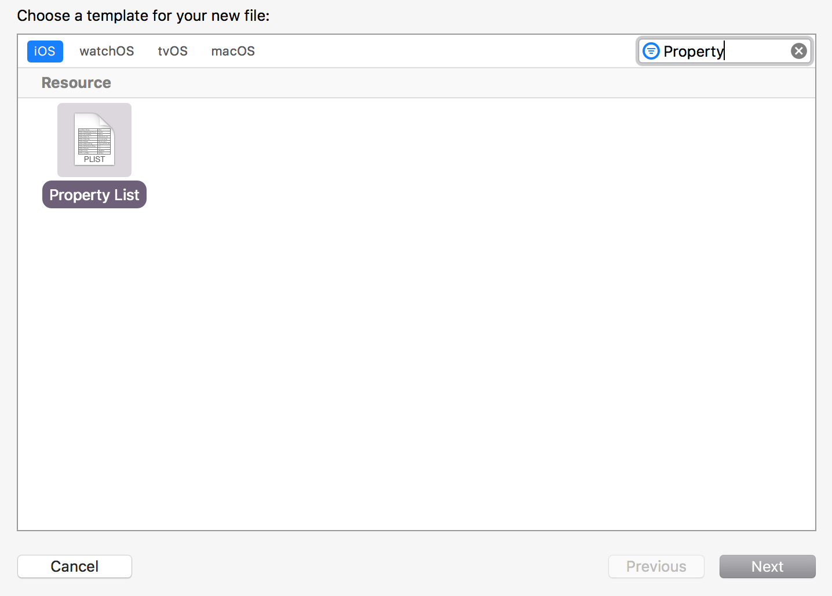Click the 'Choose a template' heading text

(x=143, y=16)
